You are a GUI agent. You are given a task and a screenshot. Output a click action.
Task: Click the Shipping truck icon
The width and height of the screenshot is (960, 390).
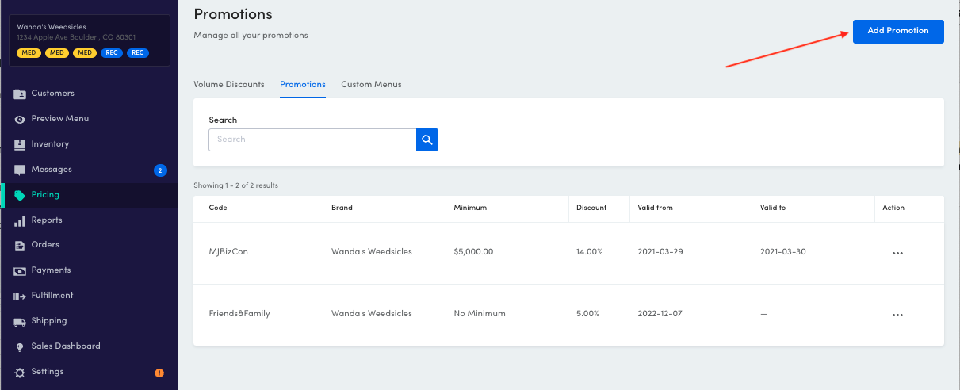pyautogui.click(x=20, y=321)
